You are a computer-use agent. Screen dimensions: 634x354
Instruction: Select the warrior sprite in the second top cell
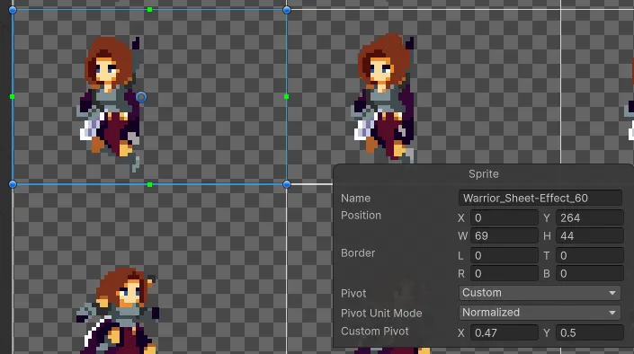383,99
